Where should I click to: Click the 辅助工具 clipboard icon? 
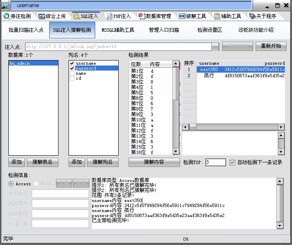[x=217, y=16]
